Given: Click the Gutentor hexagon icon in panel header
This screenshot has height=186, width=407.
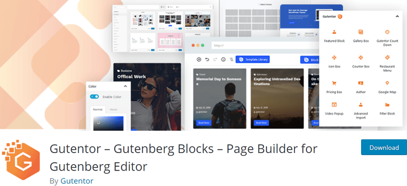Looking at the screenshot, I should click(x=339, y=16).
